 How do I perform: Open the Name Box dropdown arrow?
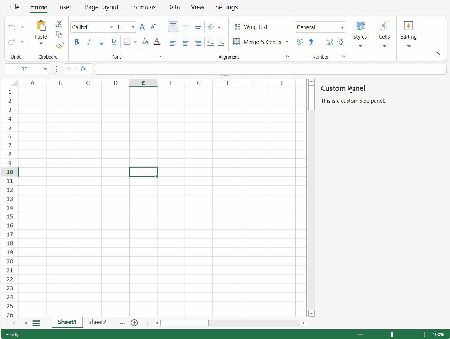(x=45, y=69)
